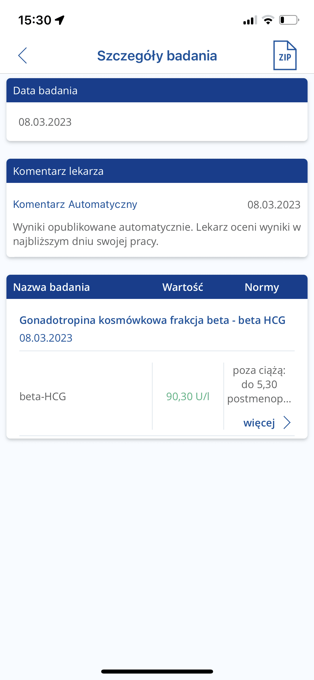Screen dimensions: 314x680
Task: Tap the cellular signal bars icon
Action: (x=250, y=20)
